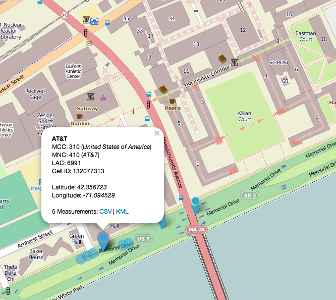Click the DuPont Athletic Center label
The height and width of the screenshot is (300, 336).
pyautogui.click(x=73, y=71)
